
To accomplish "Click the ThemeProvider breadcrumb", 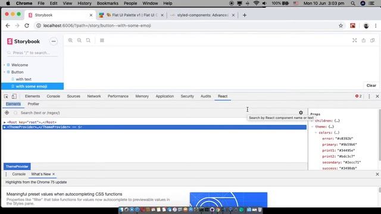I will point(17,166).
